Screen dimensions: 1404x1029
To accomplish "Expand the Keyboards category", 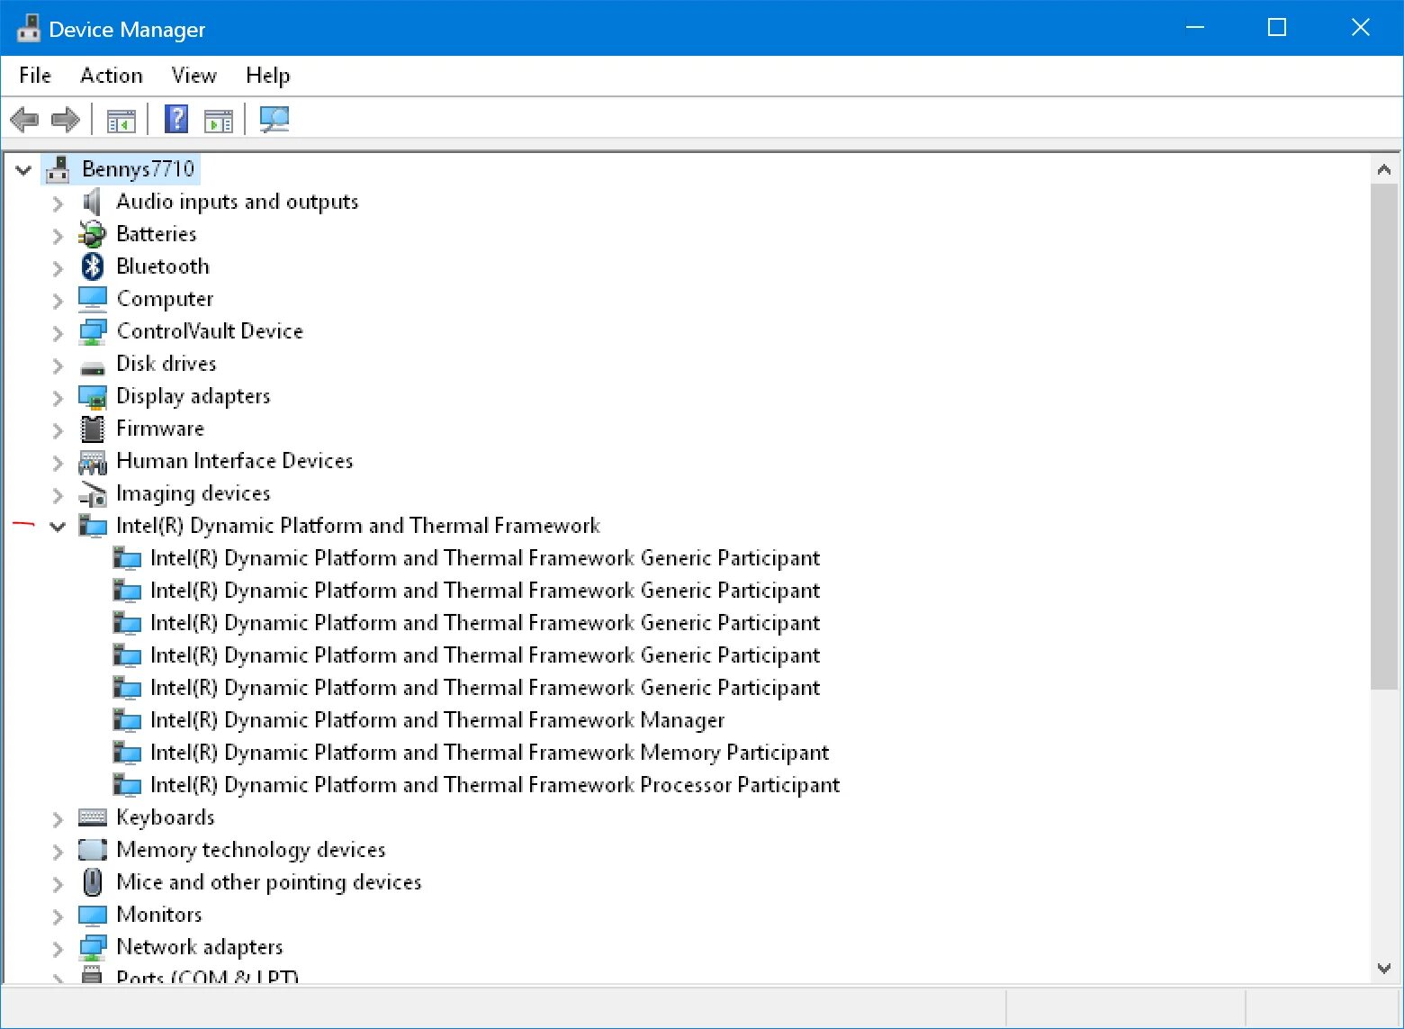I will [58, 819].
